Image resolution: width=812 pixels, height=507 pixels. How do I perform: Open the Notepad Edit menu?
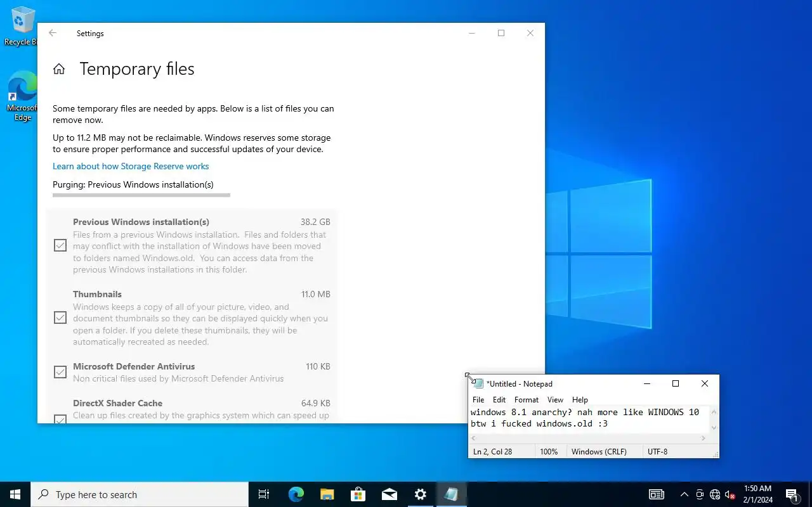tap(499, 400)
